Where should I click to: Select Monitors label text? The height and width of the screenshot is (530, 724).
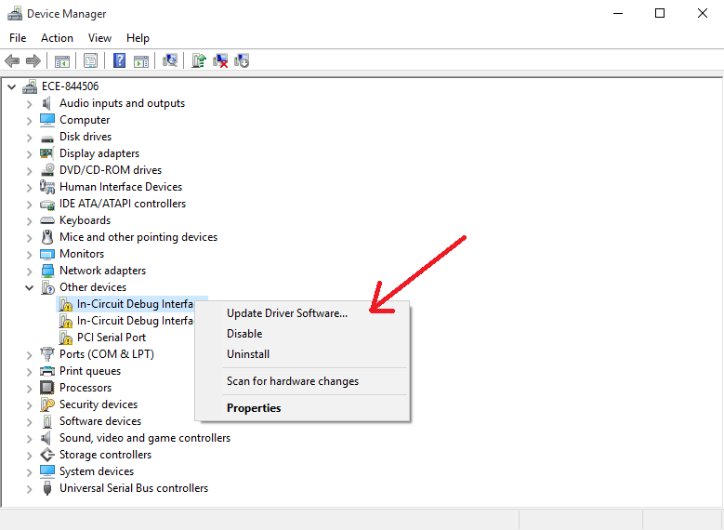pos(82,254)
